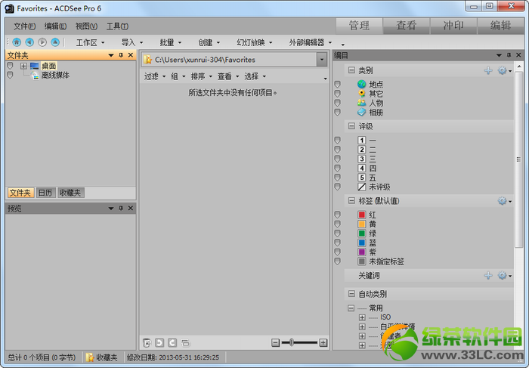Open the 文件 menu
The height and width of the screenshot is (371, 529).
[24, 26]
